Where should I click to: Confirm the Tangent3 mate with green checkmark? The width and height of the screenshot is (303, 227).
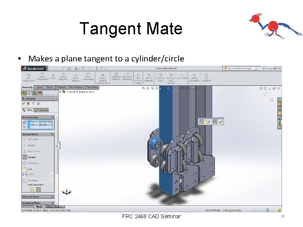tap(23, 103)
